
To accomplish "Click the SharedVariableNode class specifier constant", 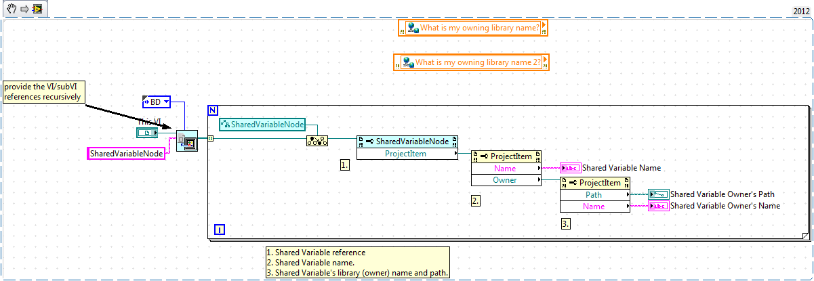I will [x=262, y=125].
